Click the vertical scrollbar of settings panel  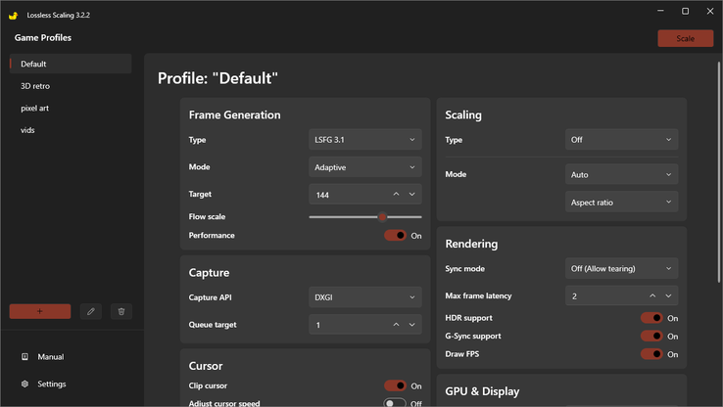[718, 172]
